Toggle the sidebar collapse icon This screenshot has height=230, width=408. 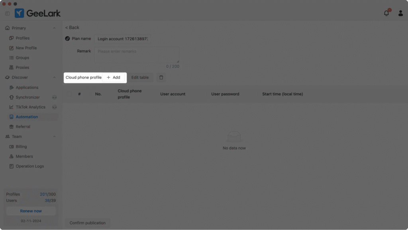7,13
